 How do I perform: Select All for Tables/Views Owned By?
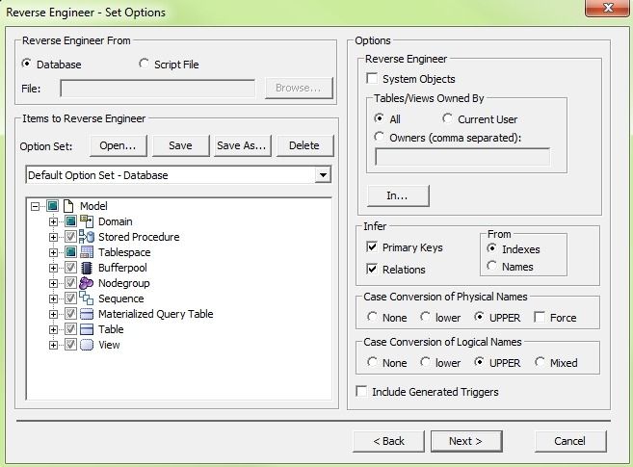point(379,118)
